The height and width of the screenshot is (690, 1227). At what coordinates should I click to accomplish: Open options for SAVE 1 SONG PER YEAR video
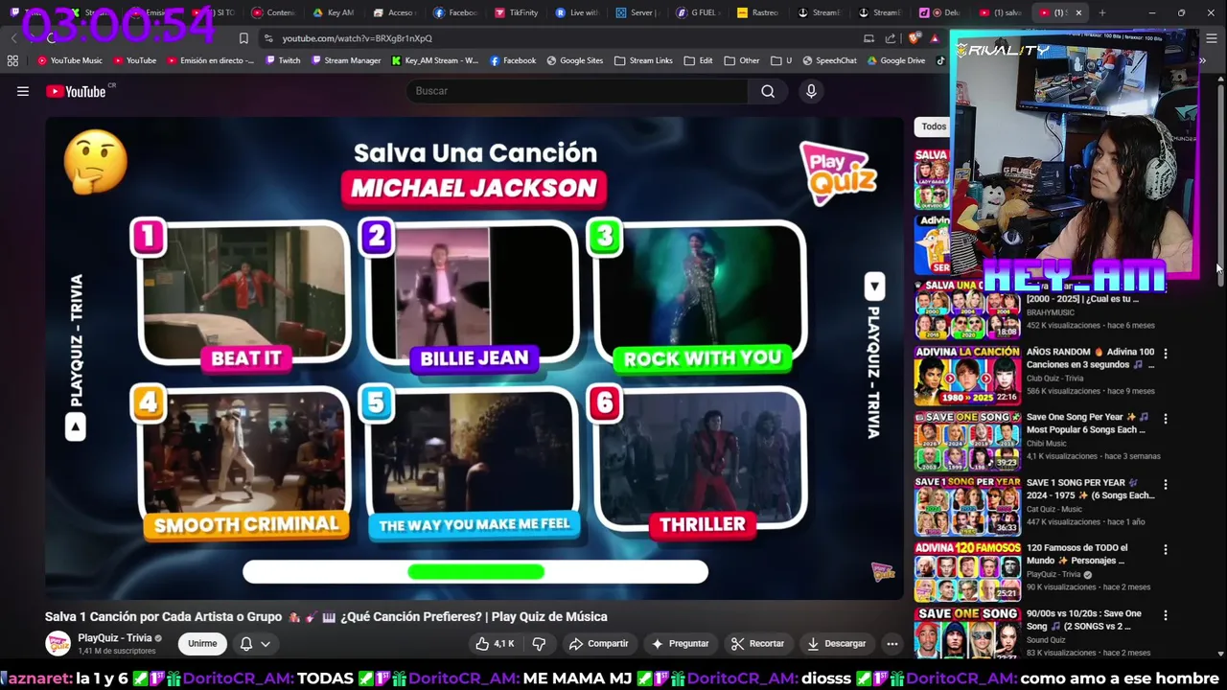1166,484
